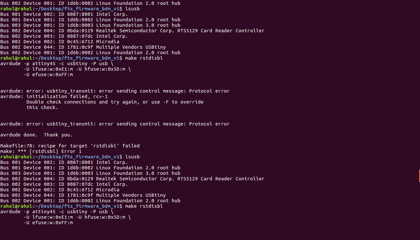The width and height of the screenshot is (420, 240).
Task: Click the second usbtiny_transmit Protocol error line
Action: tap(115, 124)
